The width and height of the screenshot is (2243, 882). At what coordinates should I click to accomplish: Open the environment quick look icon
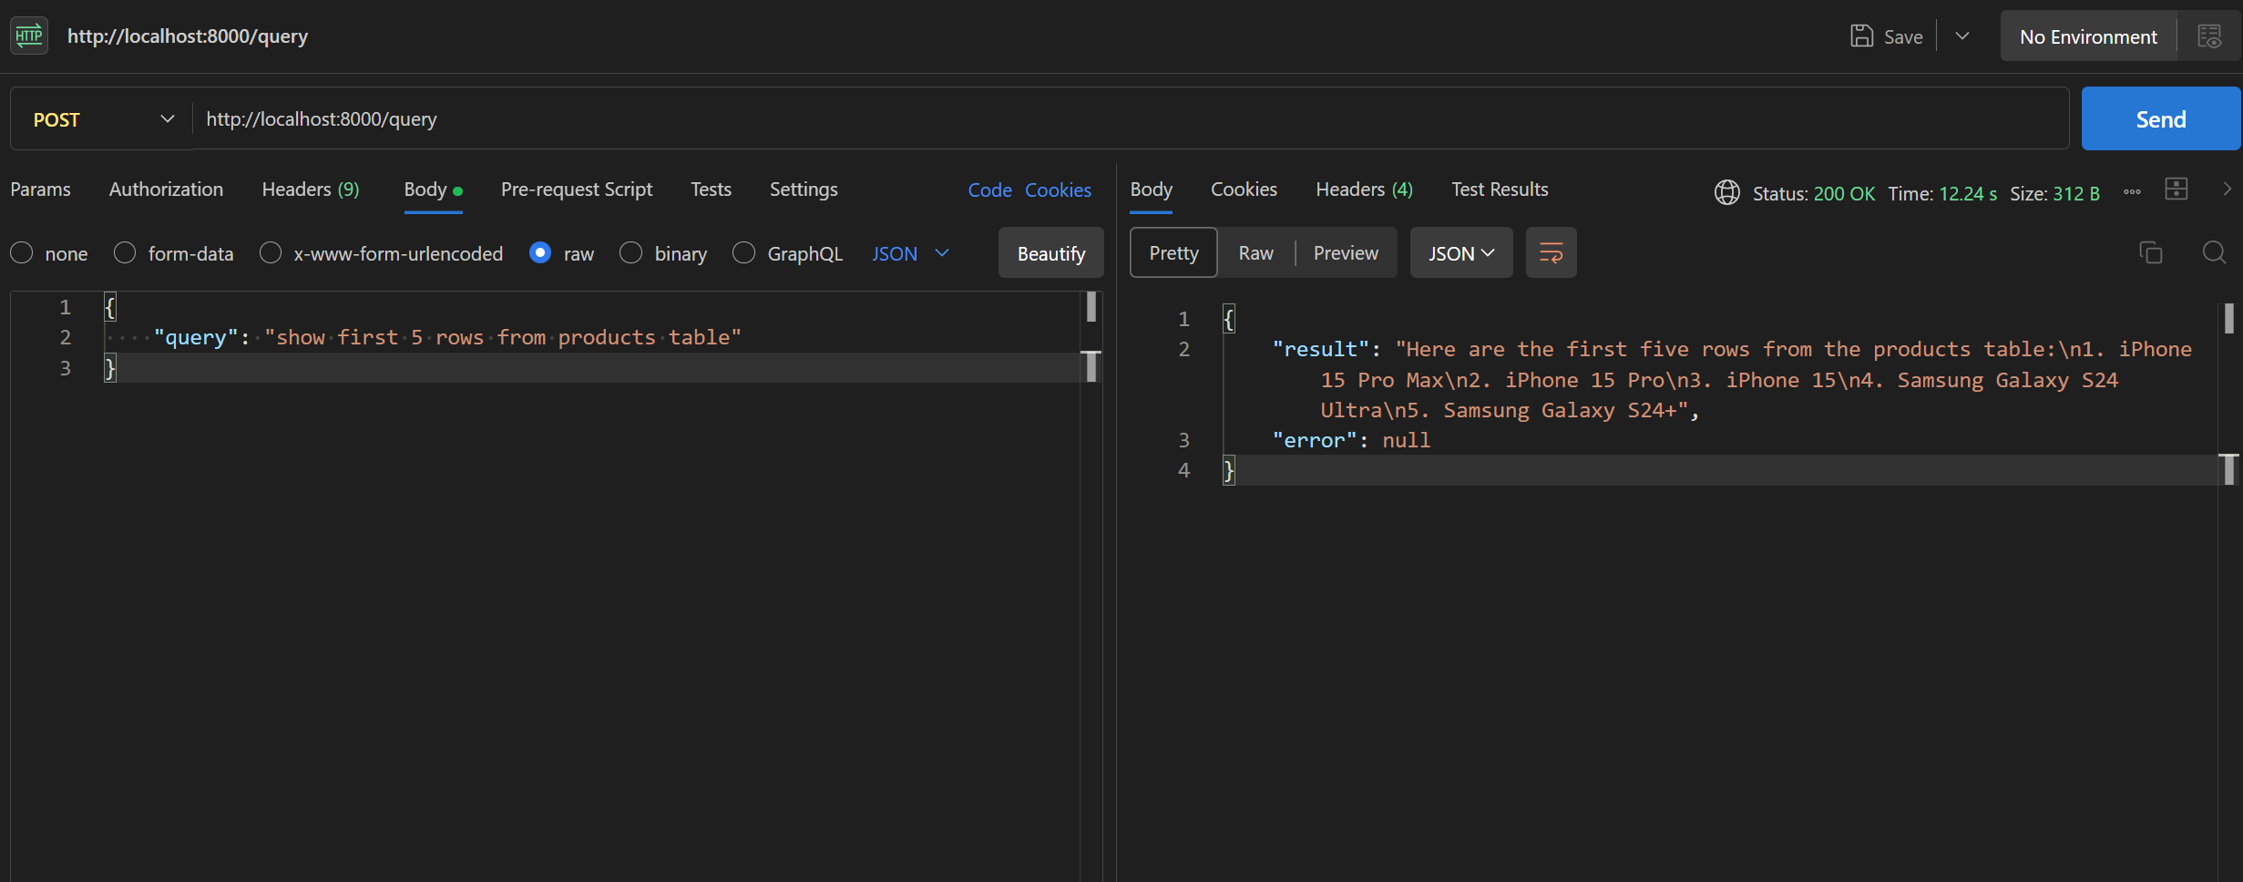pyautogui.click(x=2209, y=36)
